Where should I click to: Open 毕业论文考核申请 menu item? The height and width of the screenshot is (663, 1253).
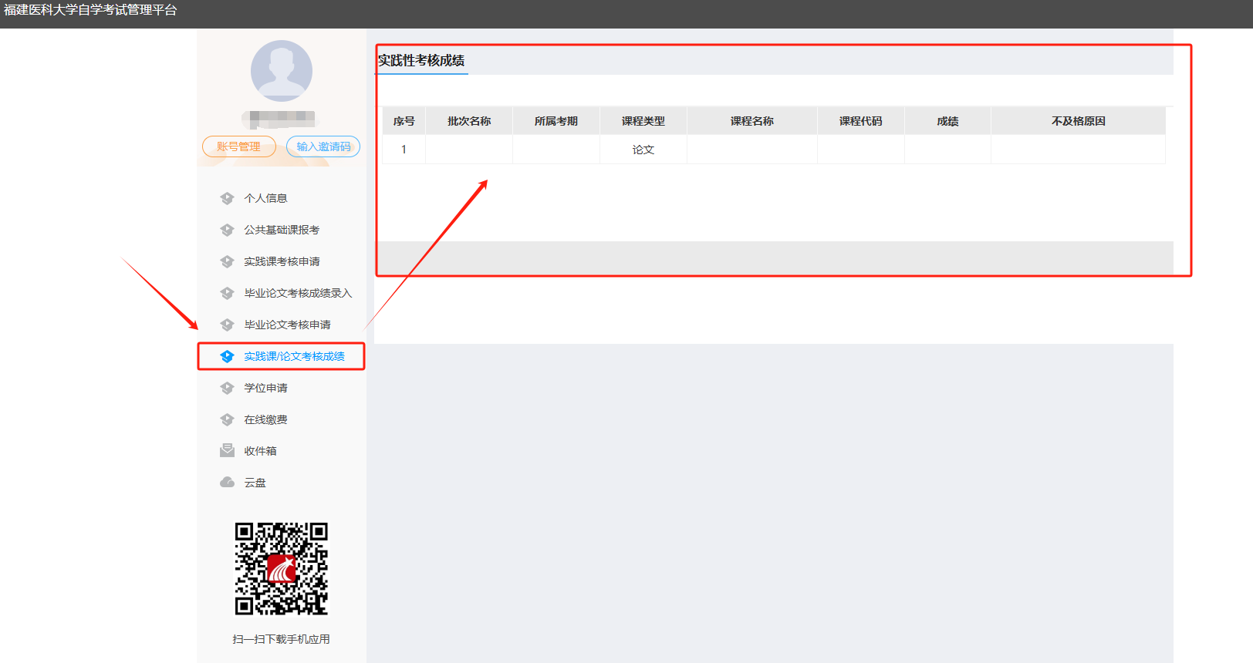point(287,325)
